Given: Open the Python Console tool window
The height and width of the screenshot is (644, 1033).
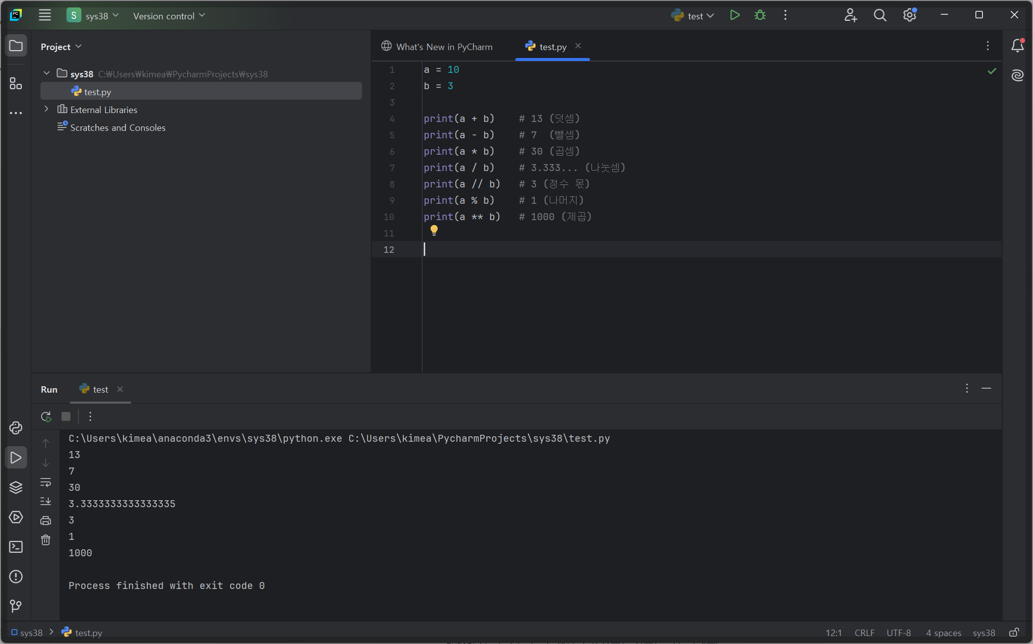Looking at the screenshot, I should coord(16,428).
